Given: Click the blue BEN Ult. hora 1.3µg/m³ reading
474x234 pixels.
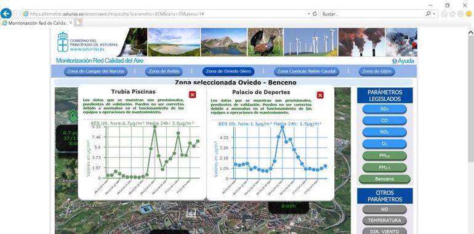Looking at the screenshot, I should 270,124.
